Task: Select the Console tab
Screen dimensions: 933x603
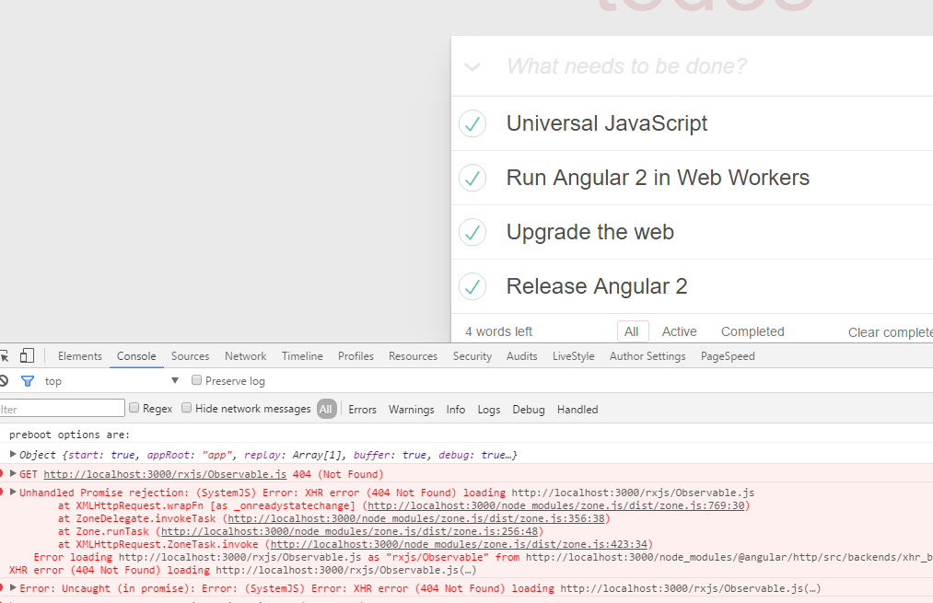Action: coord(136,356)
